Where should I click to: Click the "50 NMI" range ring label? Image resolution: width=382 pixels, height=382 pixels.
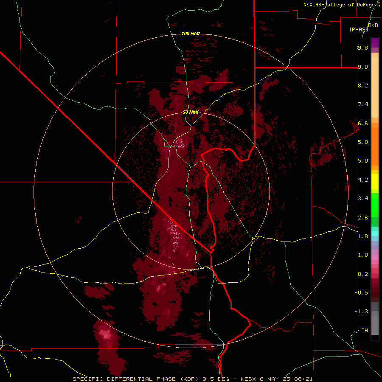pos(191,112)
